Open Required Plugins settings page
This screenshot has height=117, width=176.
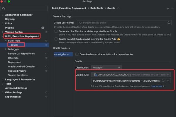pos(17,71)
